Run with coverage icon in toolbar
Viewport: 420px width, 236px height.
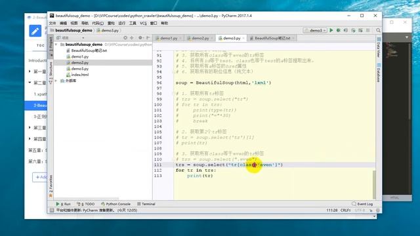coord(346,30)
